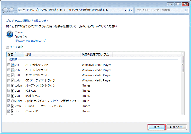The height and width of the screenshot is (134, 191).
Task: Select the iTunes LP description
Action: point(32,111)
